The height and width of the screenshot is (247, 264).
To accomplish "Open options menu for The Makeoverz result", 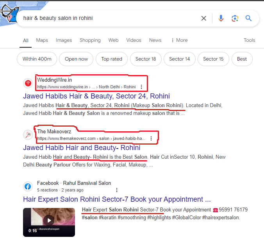I will pos(151,138).
